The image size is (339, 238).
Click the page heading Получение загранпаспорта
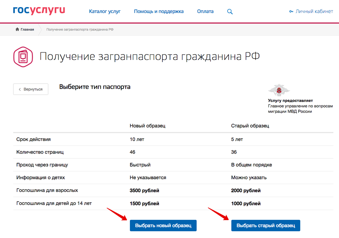149,57
